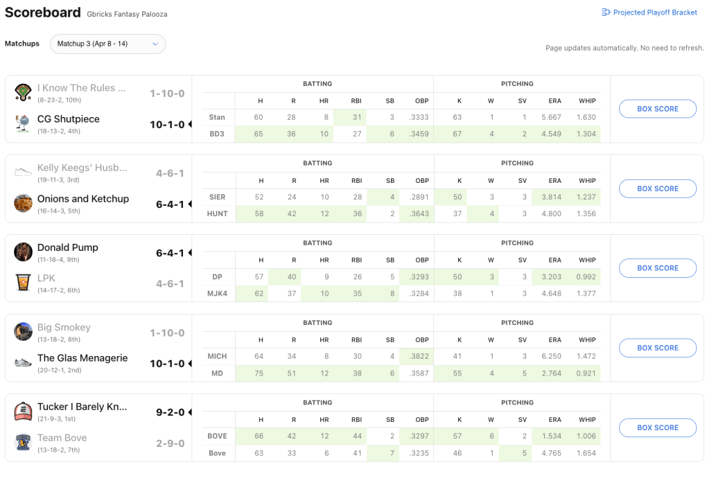Image resolution: width=709 pixels, height=478 pixels.
Task: Select the CG Shutpiece team name
Action: pos(69,119)
